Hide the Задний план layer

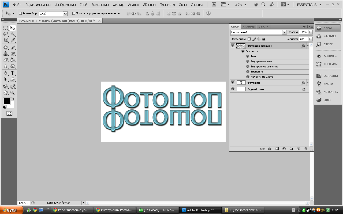pyautogui.click(x=233, y=89)
